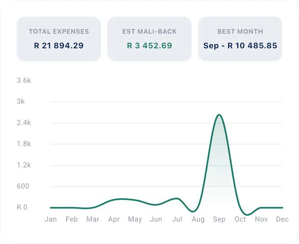Click the R 0 y-axis label
Image resolution: width=299 pixels, height=244 pixels.
22,207
